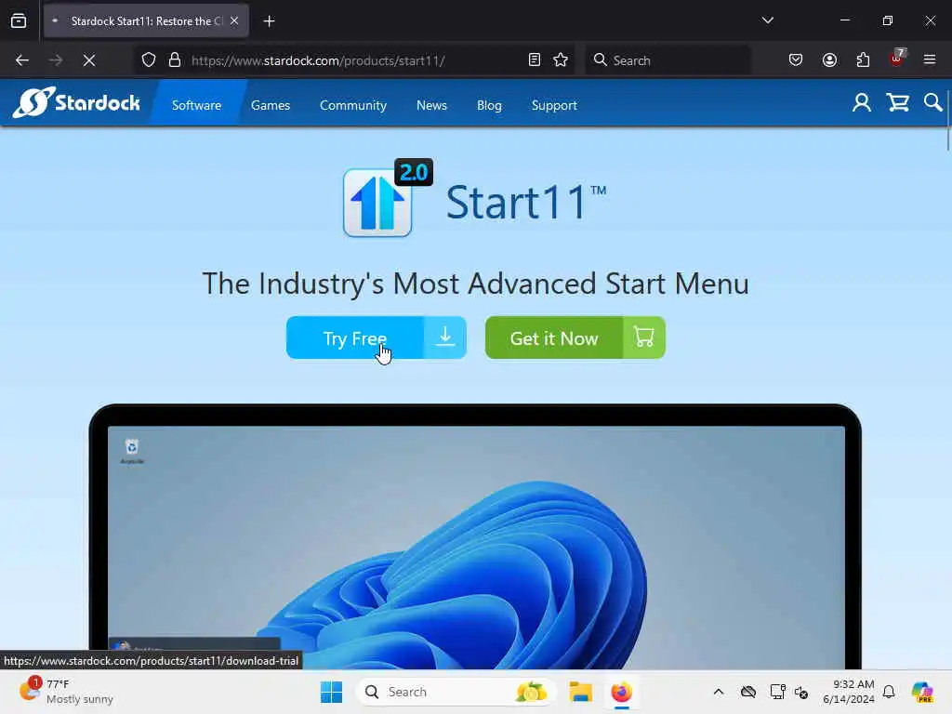
Task: Open the network display tray icon
Action: pyautogui.click(x=778, y=692)
